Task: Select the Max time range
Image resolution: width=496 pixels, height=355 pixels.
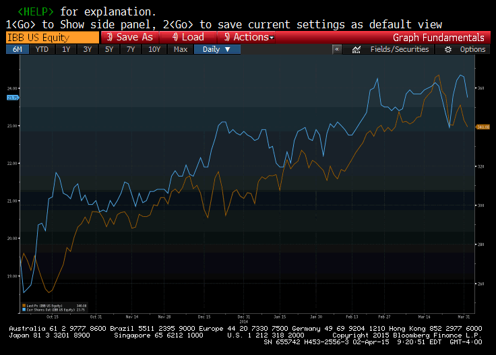Action: (x=181, y=49)
